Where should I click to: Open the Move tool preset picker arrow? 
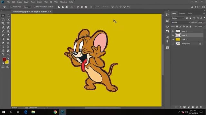tap(8, 7)
